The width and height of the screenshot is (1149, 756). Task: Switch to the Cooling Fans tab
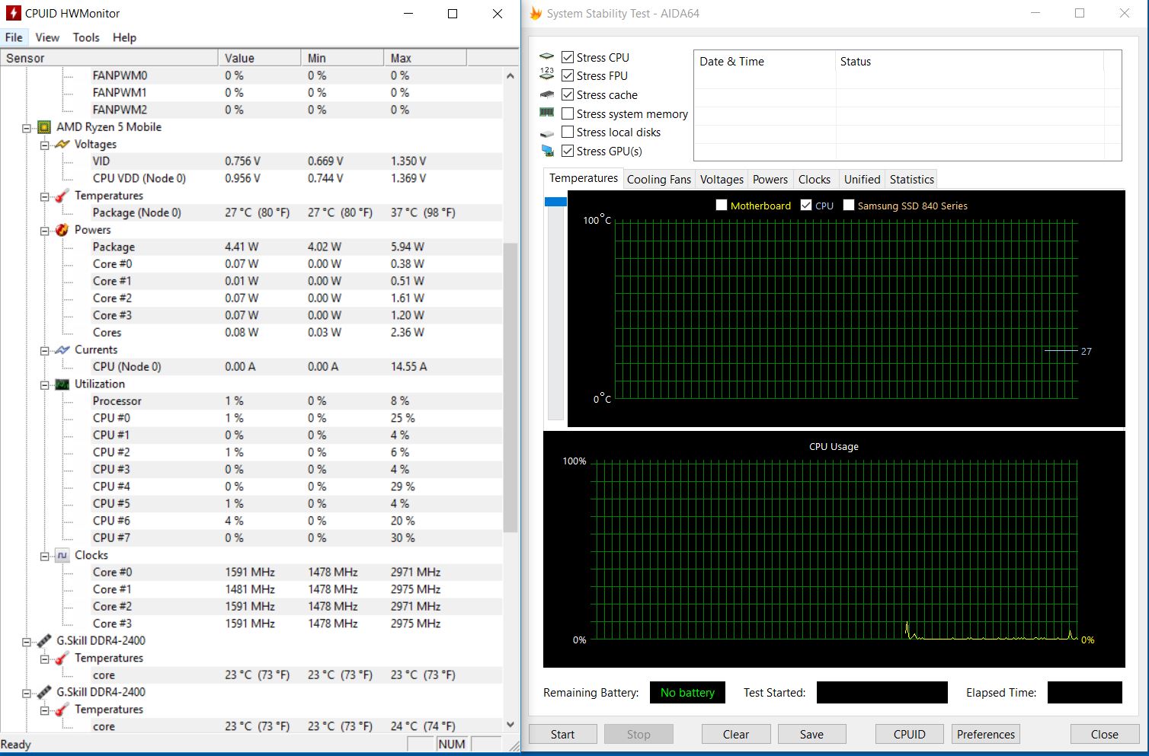coord(658,180)
